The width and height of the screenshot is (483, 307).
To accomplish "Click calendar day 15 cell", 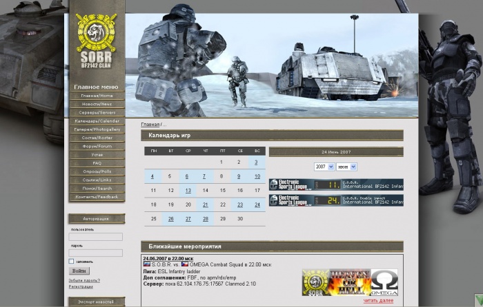I will pyautogui.click(x=223, y=191).
